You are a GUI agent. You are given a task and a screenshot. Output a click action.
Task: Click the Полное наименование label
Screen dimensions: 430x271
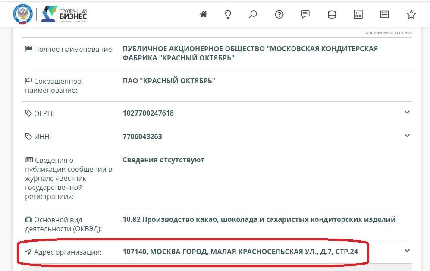pyautogui.click(x=74, y=49)
